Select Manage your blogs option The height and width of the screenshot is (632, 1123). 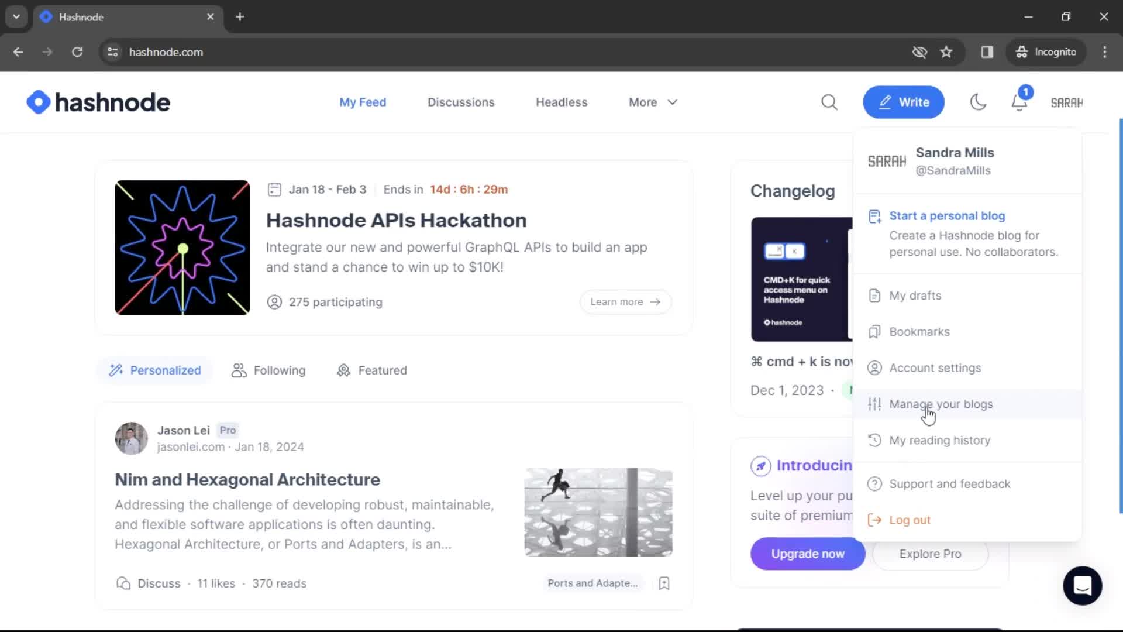pos(941,404)
